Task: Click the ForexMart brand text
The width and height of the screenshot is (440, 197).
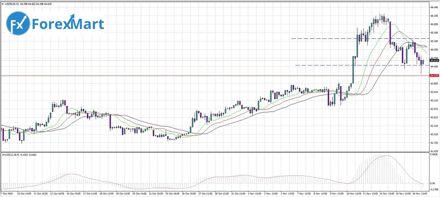Action: 68,24
